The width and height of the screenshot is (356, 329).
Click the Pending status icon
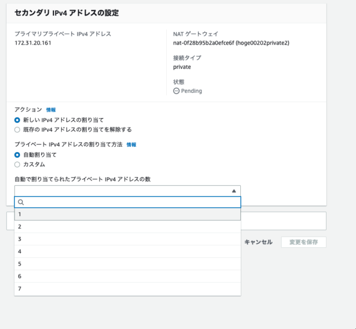coord(176,91)
